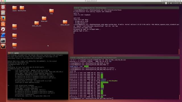The width and height of the screenshot is (182, 102).
Task: Click 'logs' in fmk listing
Action: pos(81,66)
